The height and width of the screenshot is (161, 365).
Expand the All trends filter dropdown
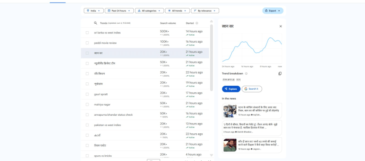pyautogui.click(x=177, y=11)
